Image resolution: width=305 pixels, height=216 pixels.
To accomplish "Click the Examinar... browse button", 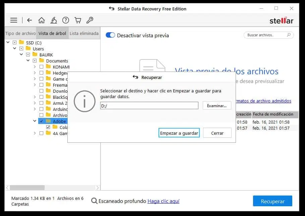I will pyautogui.click(x=217, y=106).
